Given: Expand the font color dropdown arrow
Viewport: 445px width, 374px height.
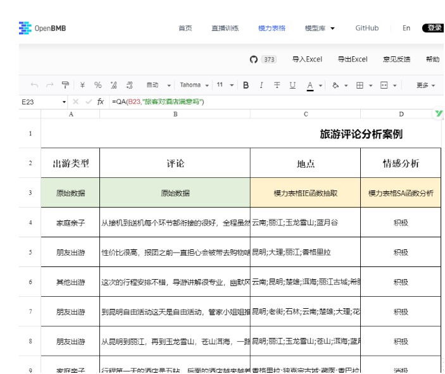Looking at the screenshot, I should coord(320,85).
